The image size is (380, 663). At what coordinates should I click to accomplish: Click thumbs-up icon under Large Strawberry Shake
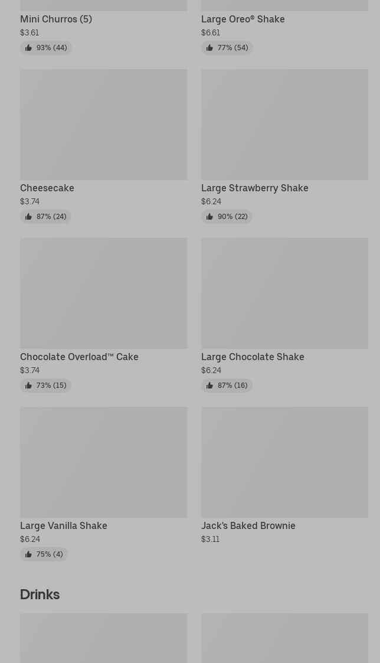tap(209, 217)
